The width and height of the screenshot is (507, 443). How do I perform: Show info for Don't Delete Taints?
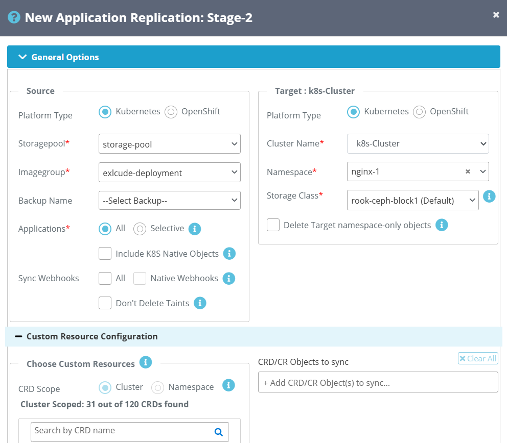point(200,303)
